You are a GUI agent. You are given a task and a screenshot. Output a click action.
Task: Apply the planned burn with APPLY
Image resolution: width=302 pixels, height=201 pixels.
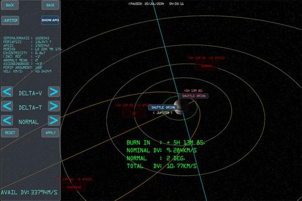coord(50,133)
